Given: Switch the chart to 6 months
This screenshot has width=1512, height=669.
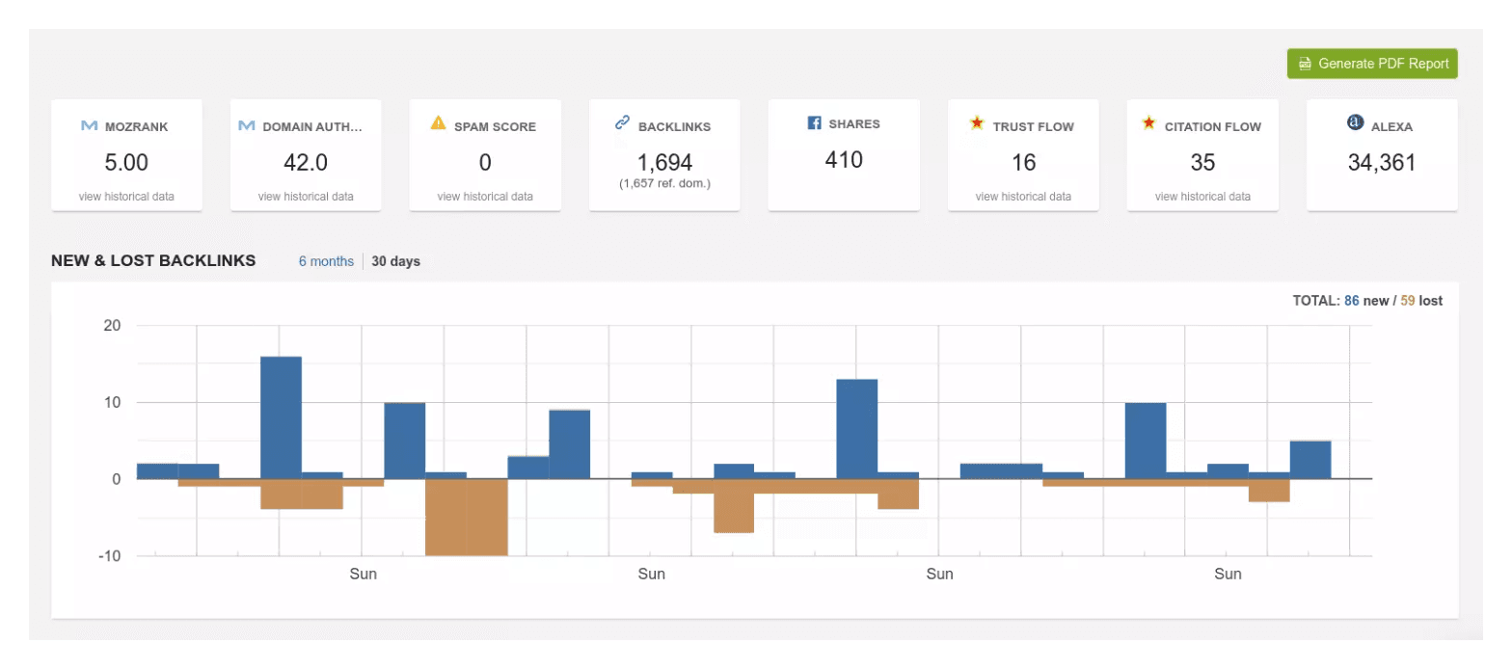Looking at the screenshot, I should pyautogui.click(x=326, y=261).
